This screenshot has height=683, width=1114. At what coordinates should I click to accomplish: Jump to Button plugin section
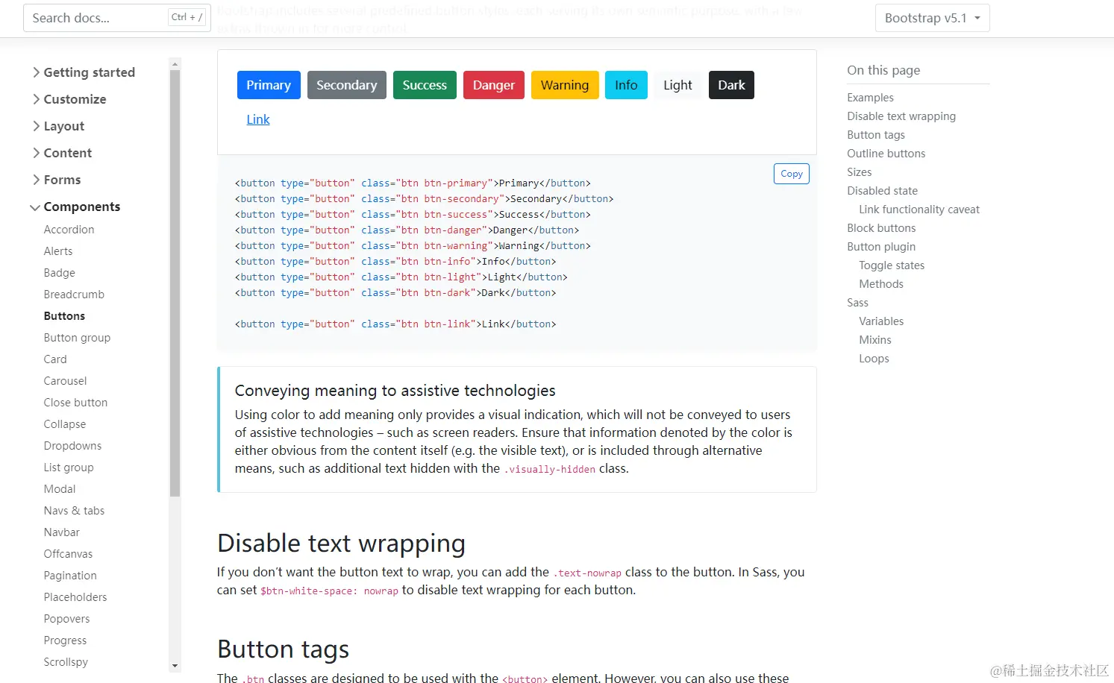pyautogui.click(x=881, y=247)
